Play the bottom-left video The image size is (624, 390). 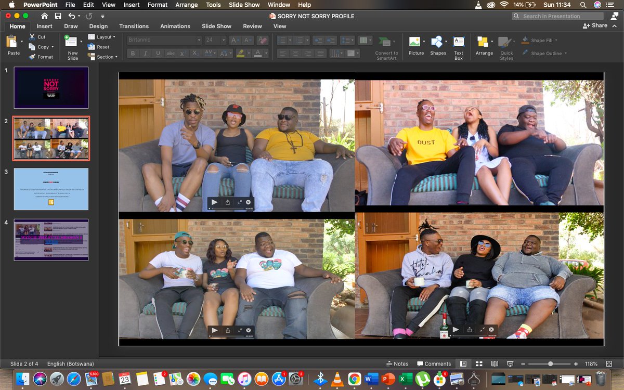(x=214, y=330)
